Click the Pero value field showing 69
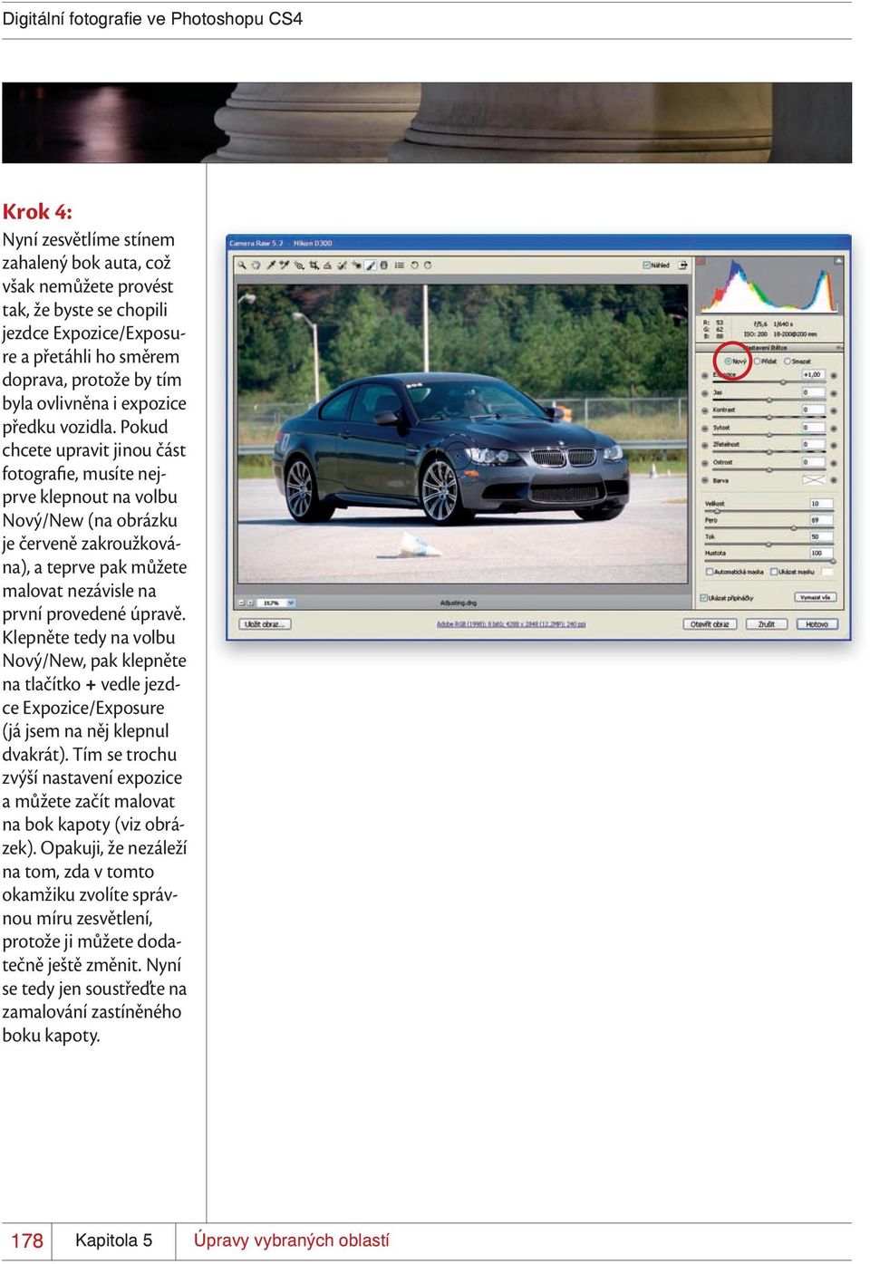The width and height of the screenshot is (870, 1264). (x=821, y=520)
